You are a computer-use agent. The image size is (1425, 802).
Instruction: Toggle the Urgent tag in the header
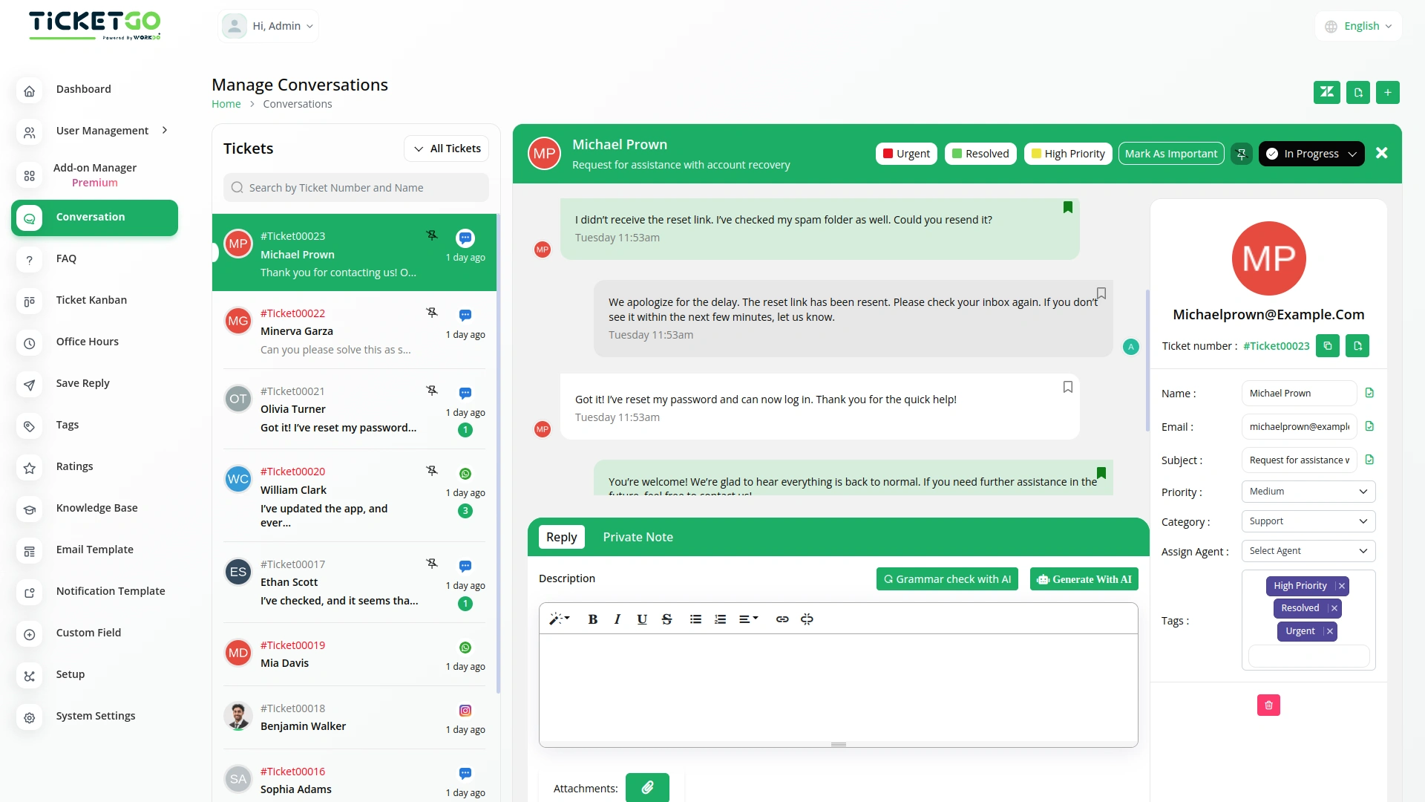click(906, 153)
